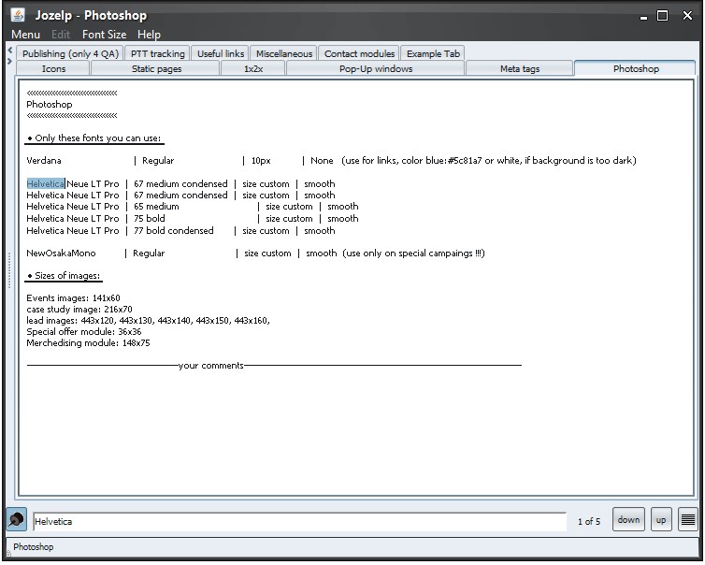Switch to Publishing (only 4 QA) tab
Image resolution: width=705 pixels, height=565 pixels.
coord(70,53)
